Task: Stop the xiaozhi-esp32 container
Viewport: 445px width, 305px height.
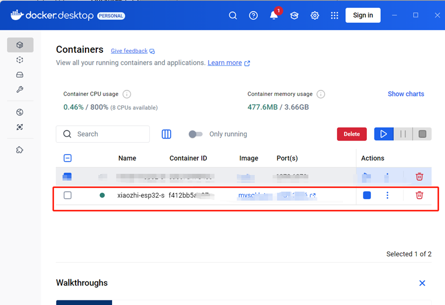Action: pyautogui.click(x=367, y=195)
